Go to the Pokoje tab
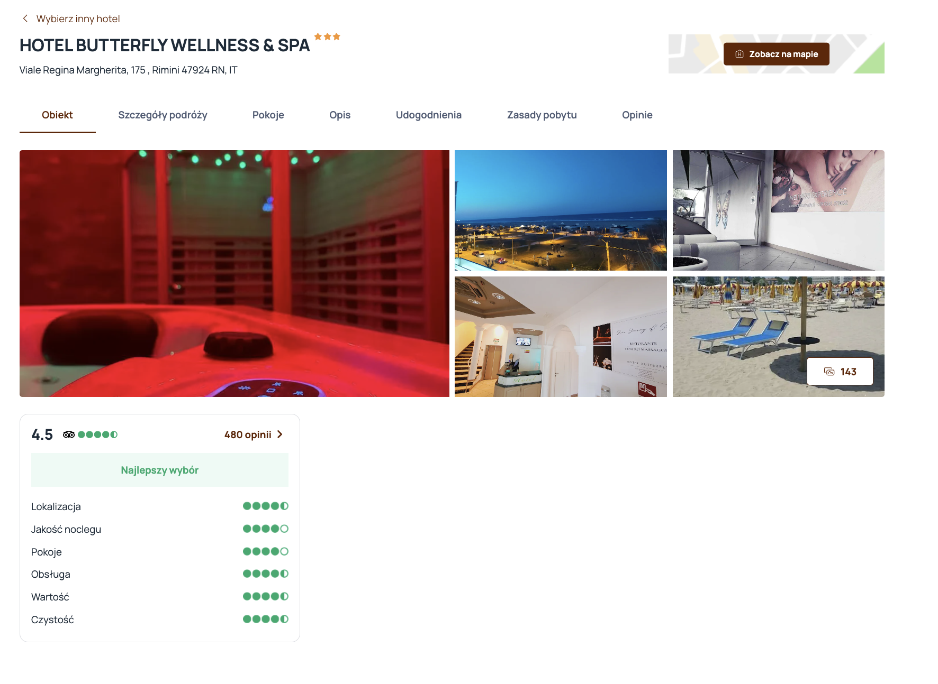Viewport: 938px width, 684px height. [x=268, y=115]
